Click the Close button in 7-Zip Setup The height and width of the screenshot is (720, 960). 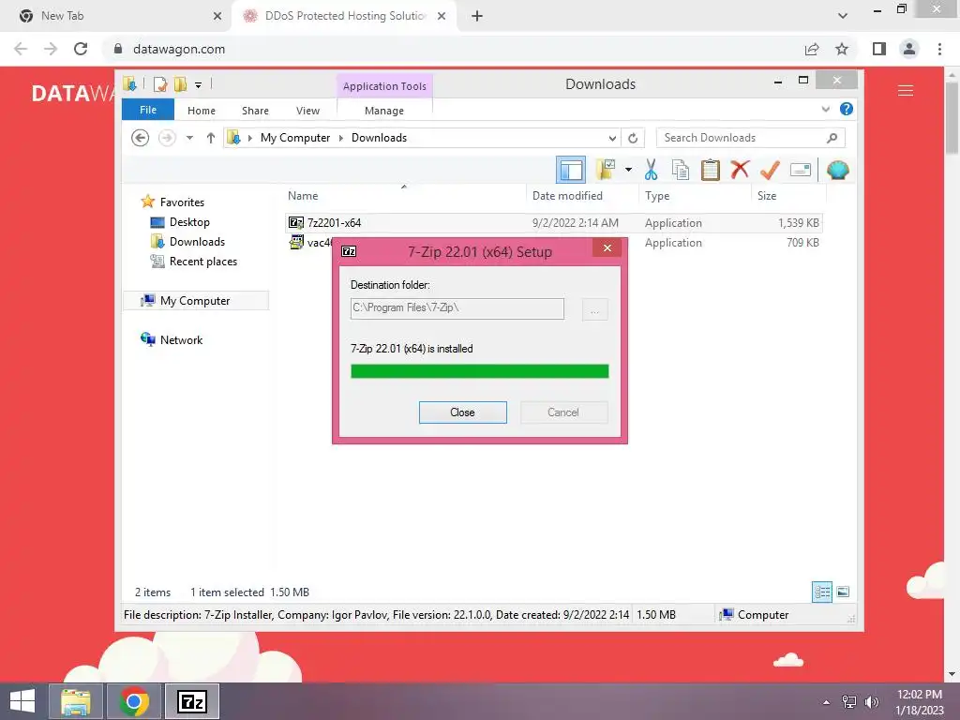462,412
